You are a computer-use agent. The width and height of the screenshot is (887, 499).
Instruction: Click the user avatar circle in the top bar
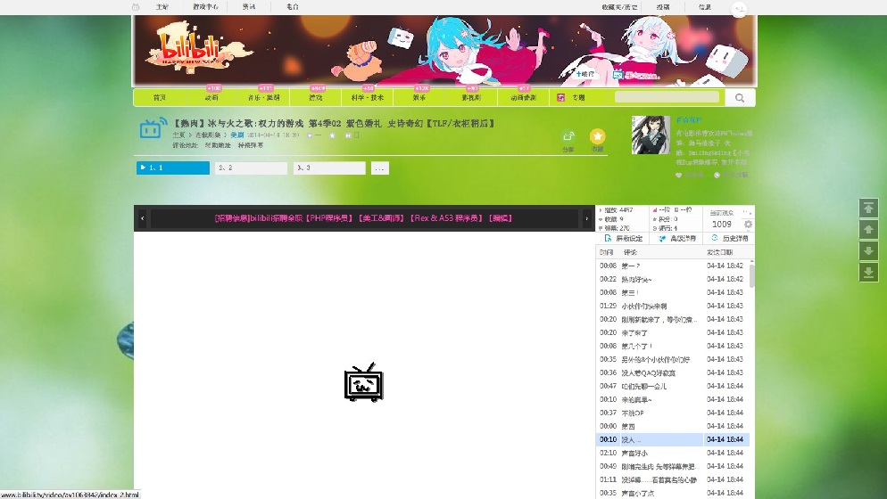(739, 9)
